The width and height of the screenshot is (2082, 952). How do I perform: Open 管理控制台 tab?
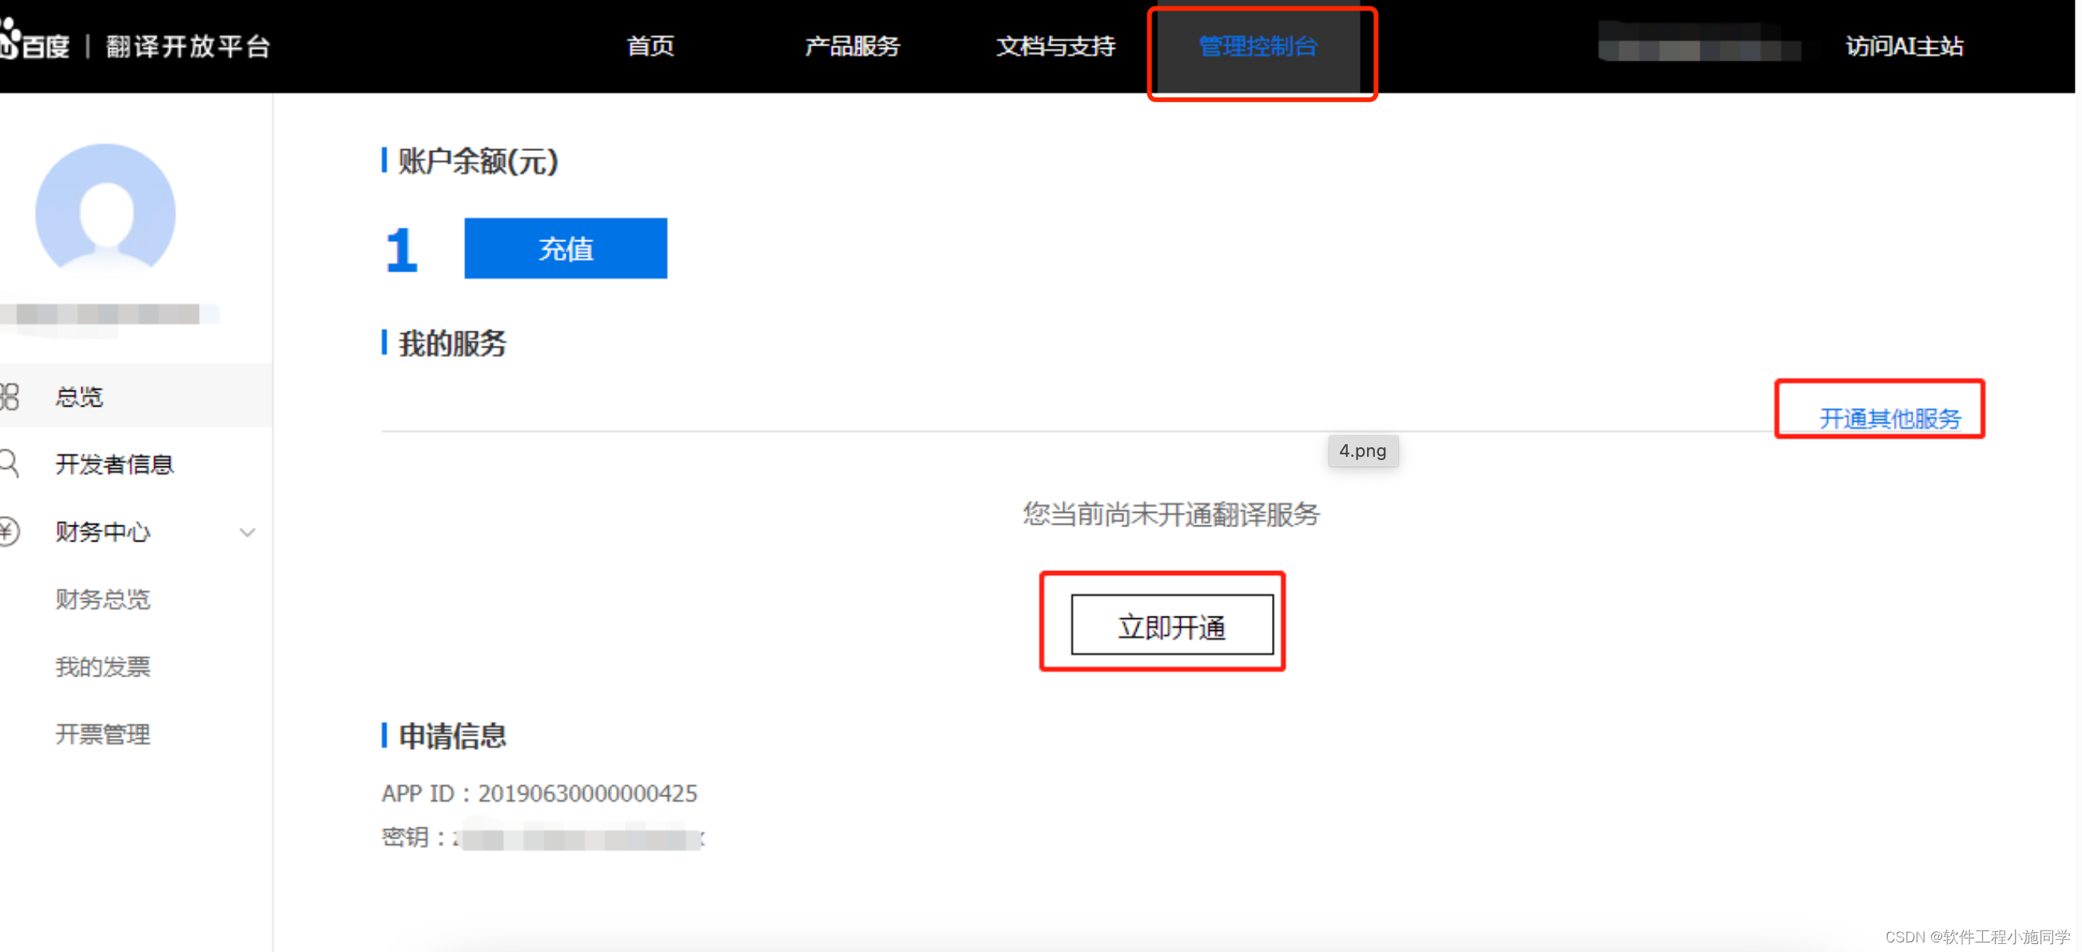click(1258, 47)
